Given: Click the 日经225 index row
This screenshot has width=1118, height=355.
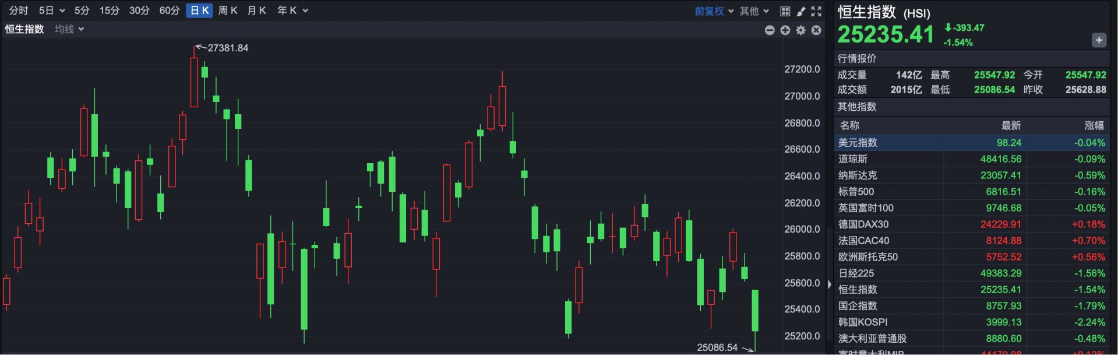Looking at the screenshot, I should [x=971, y=273].
